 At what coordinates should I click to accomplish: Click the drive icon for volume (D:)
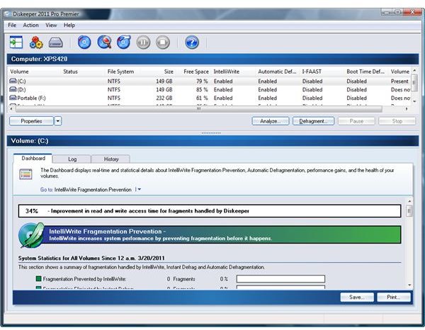(x=13, y=89)
